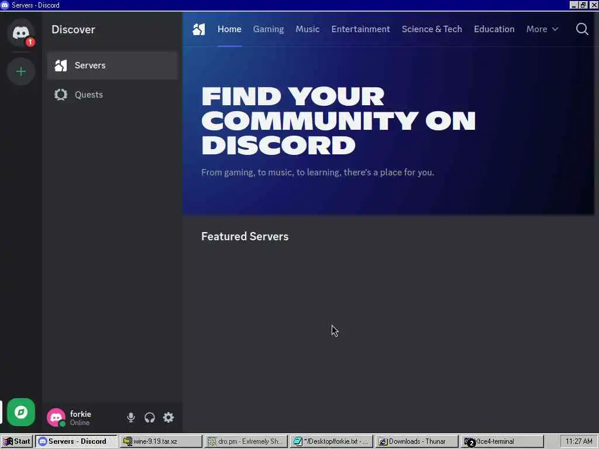Minimize the Discord window
599x449 pixels.
pyautogui.click(x=573, y=5)
